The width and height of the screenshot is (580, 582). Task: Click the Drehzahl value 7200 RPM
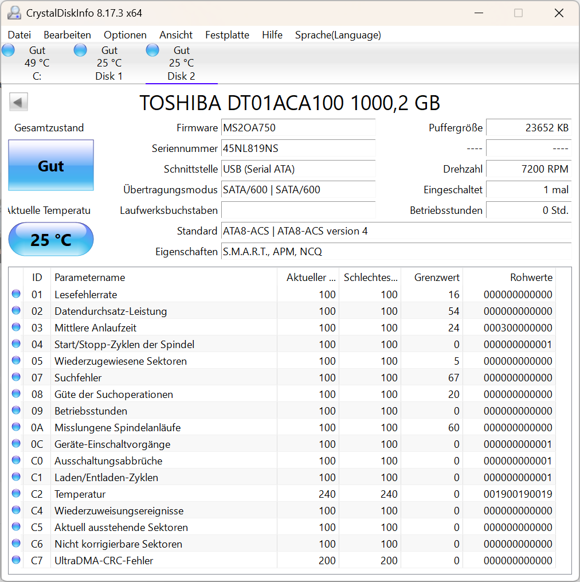pos(529,169)
